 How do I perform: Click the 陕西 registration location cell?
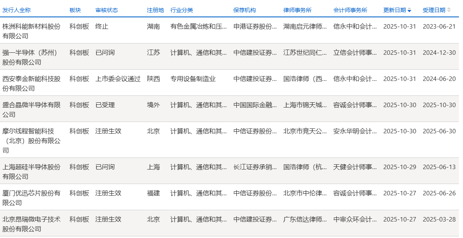coord(154,79)
